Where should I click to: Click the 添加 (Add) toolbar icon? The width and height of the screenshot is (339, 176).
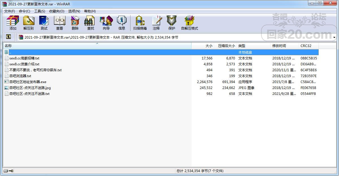[x=13, y=23]
